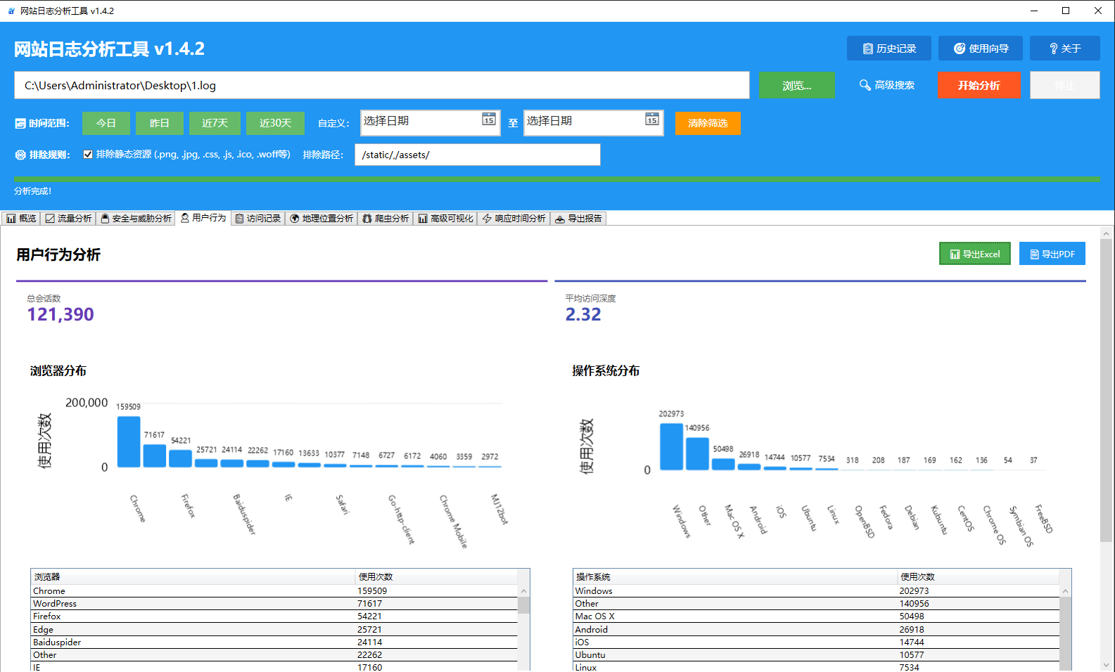
Task: Click calendar icon in start date field
Action: (x=488, y=119)
